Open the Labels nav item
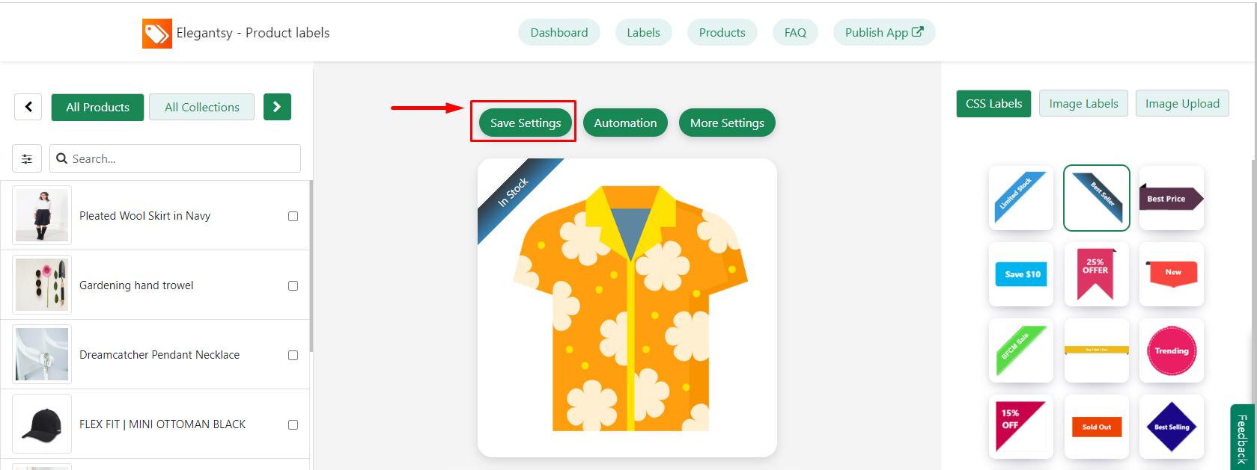The height and width of the screenshot is (470, 1257). pyautogui.click(x=643, y=32)
